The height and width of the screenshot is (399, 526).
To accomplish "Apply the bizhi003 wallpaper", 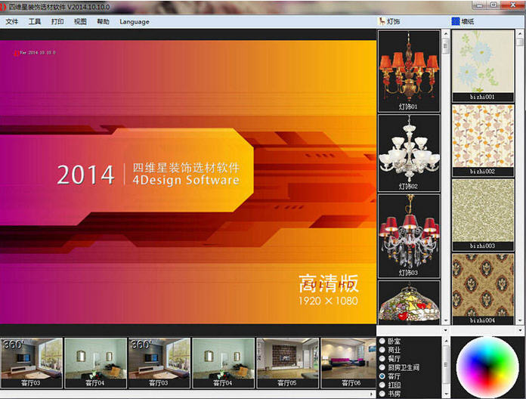I will point(483,215).
